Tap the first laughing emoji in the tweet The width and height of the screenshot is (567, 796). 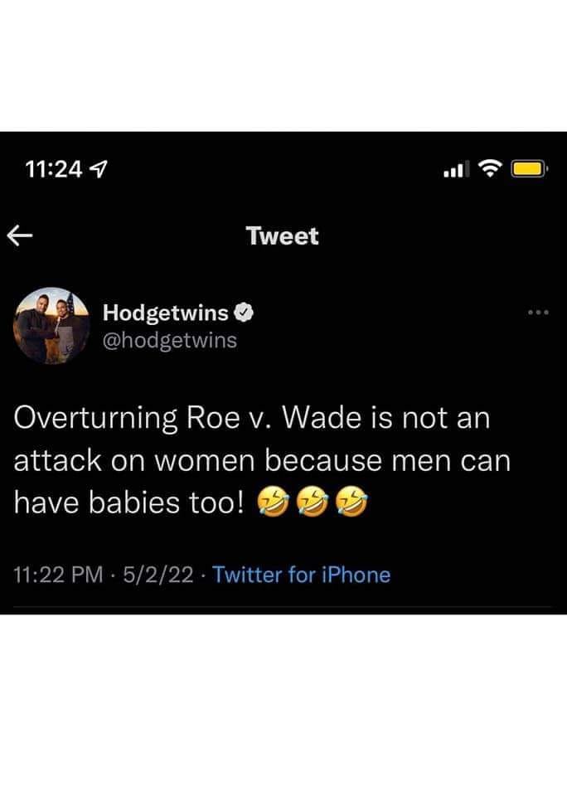[273, 502]
